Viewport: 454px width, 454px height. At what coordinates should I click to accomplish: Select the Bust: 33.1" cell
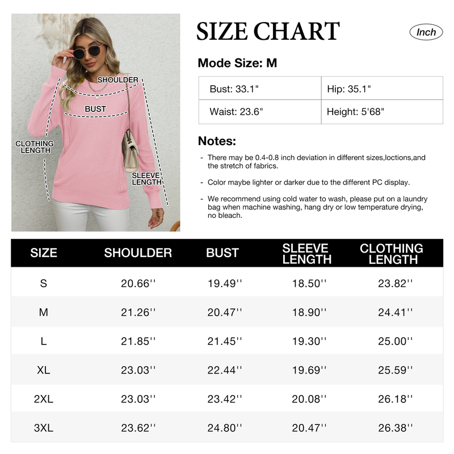click(260, 89)
